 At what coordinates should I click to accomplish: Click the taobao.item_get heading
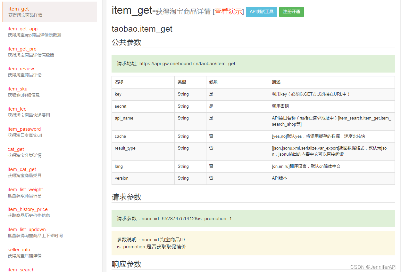[x=142, y=29]
